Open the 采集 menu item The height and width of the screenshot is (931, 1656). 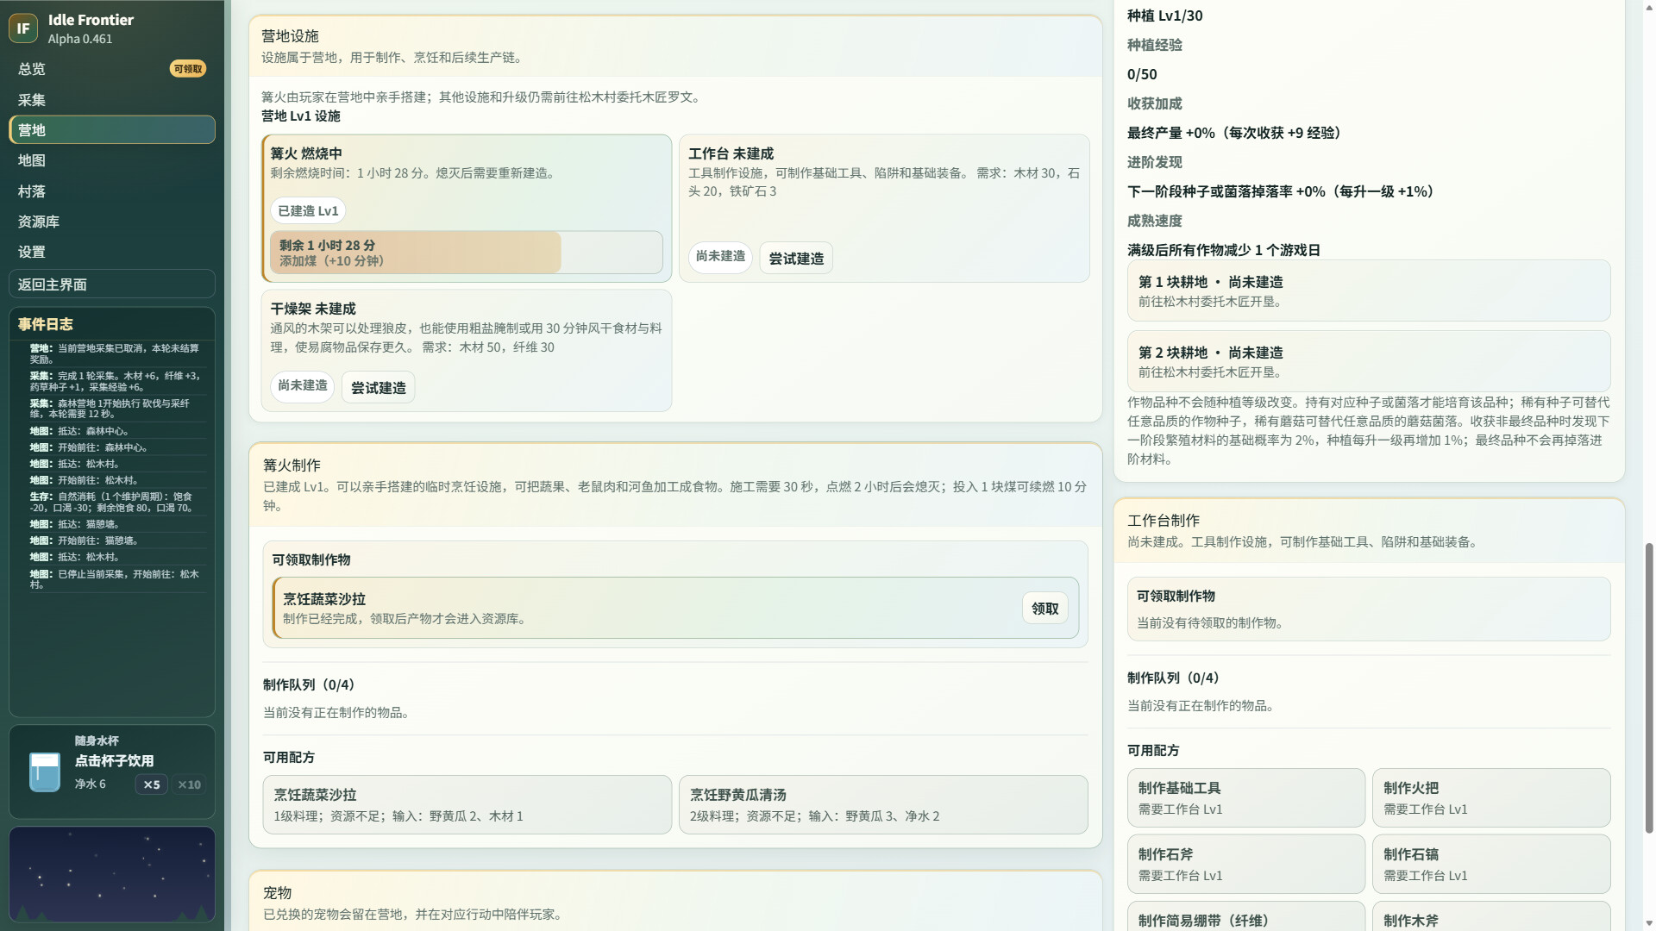tap(112, 100)
